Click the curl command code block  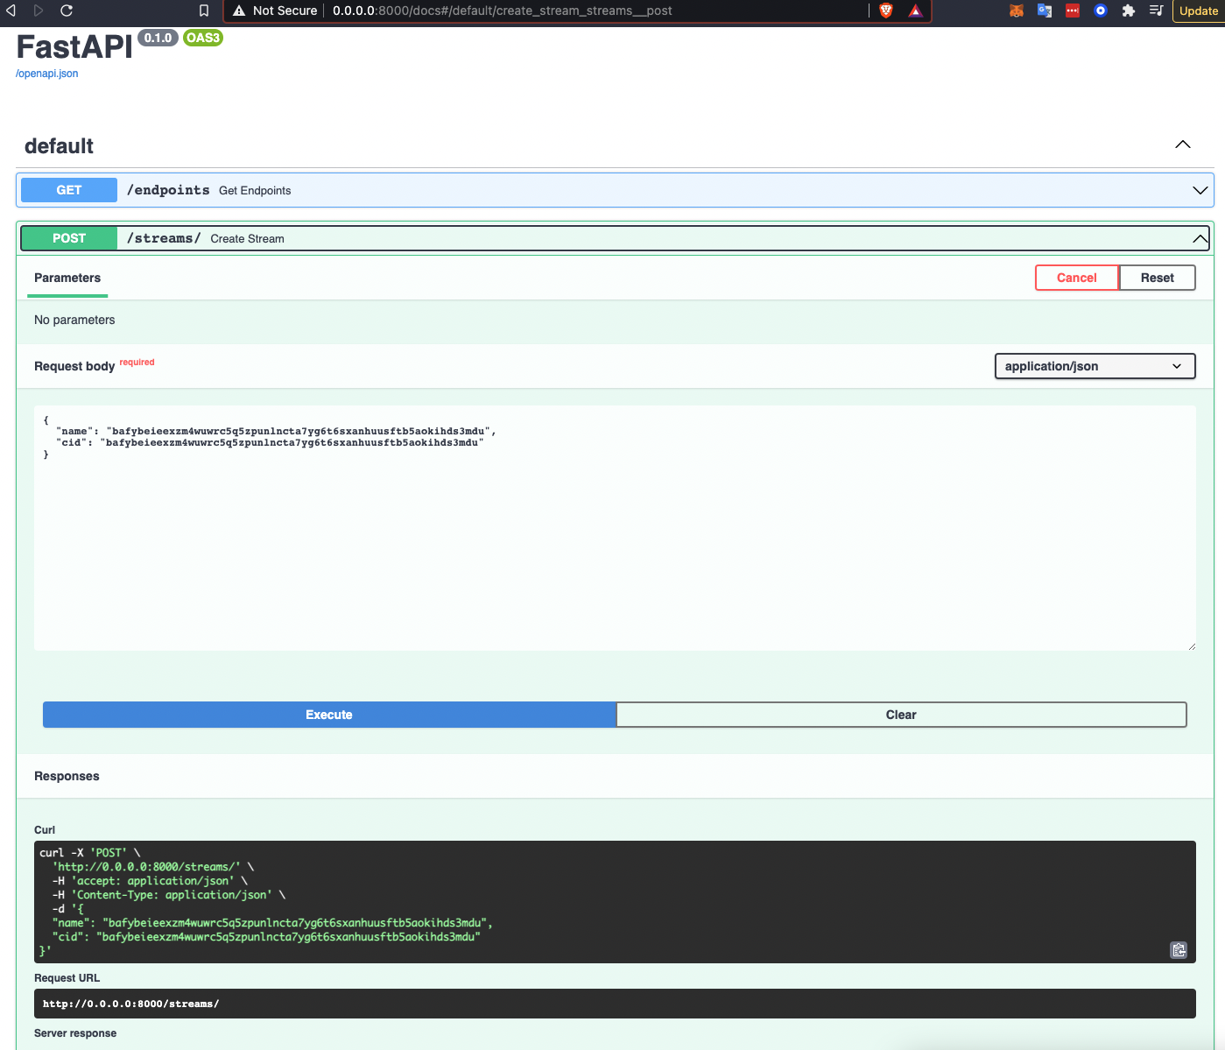tap(615, 902)
